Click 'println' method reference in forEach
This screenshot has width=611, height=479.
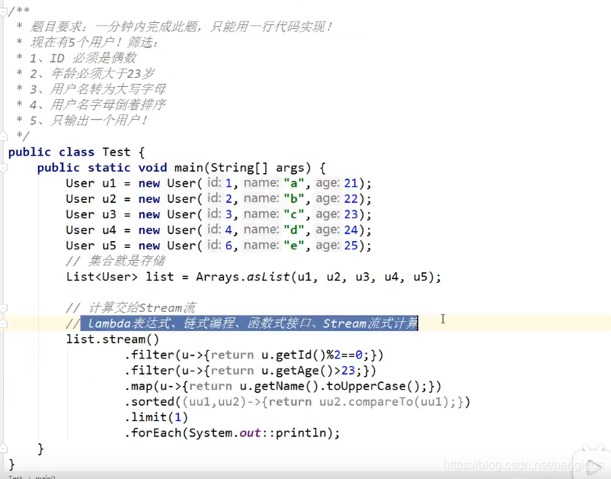301,433
